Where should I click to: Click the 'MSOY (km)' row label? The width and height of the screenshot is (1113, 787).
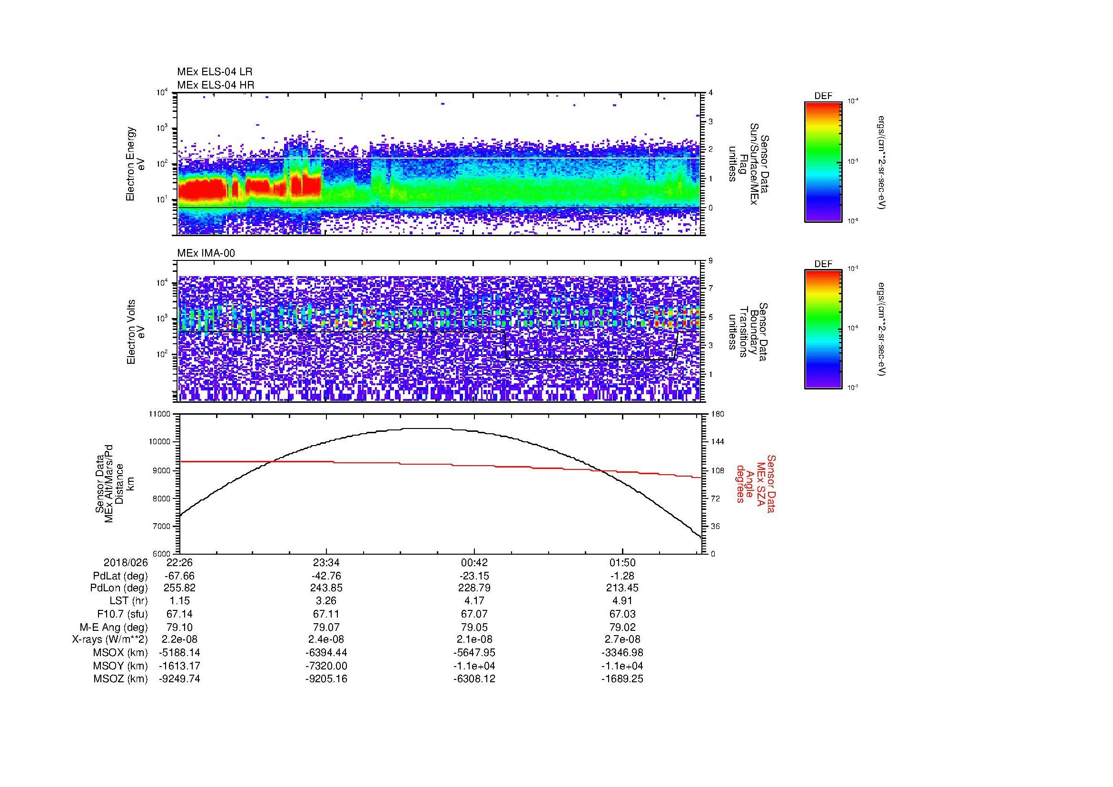(x=121, y=666)
